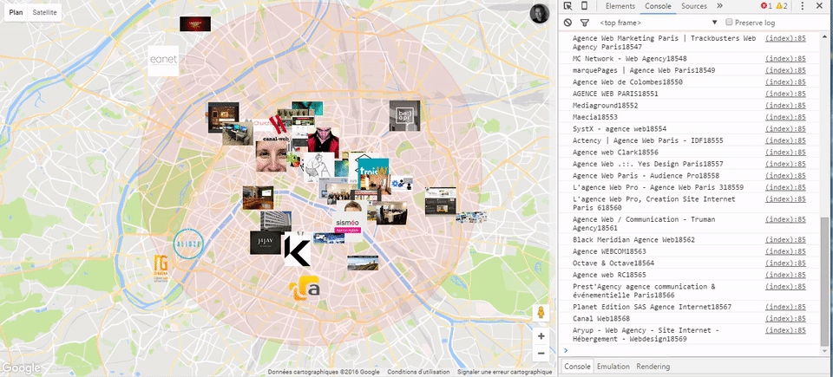Toggle device mode in DevTools
This screenshot has height=377, width=833.
tap(584, 6)
